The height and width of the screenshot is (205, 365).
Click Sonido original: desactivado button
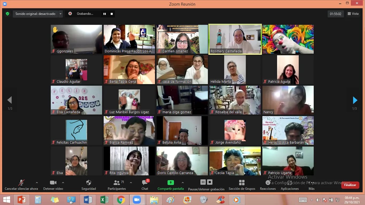coord(35,14)
